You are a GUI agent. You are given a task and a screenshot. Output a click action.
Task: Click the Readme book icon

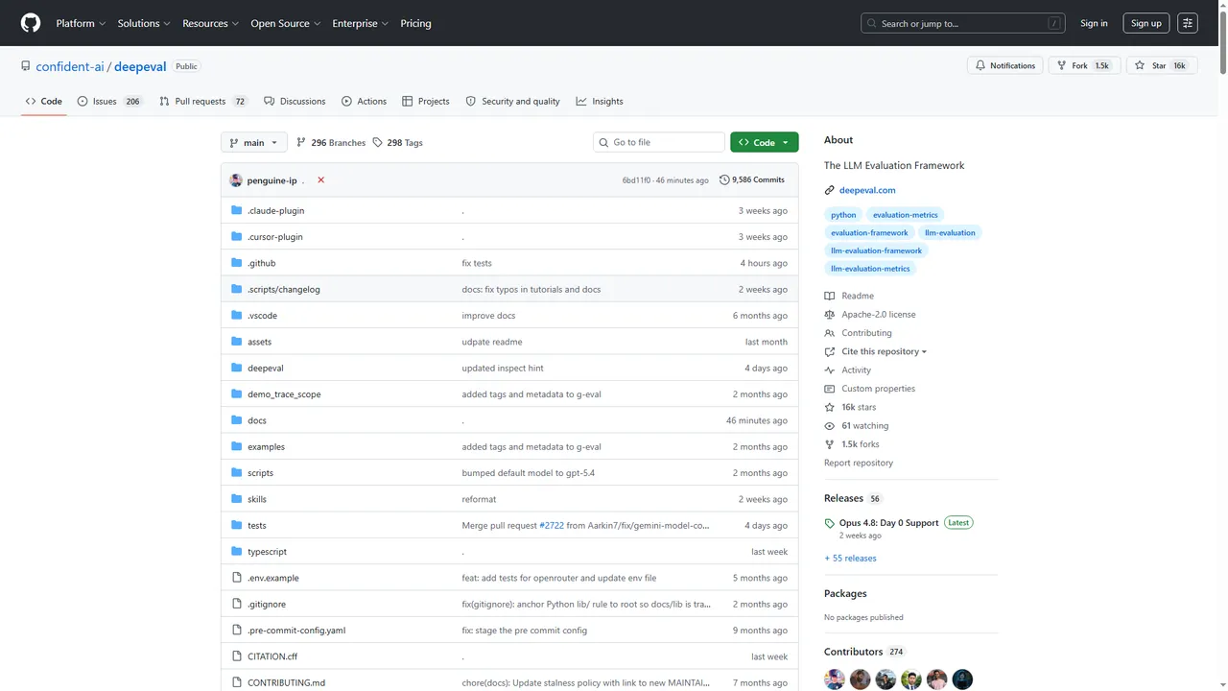point(830,296)
